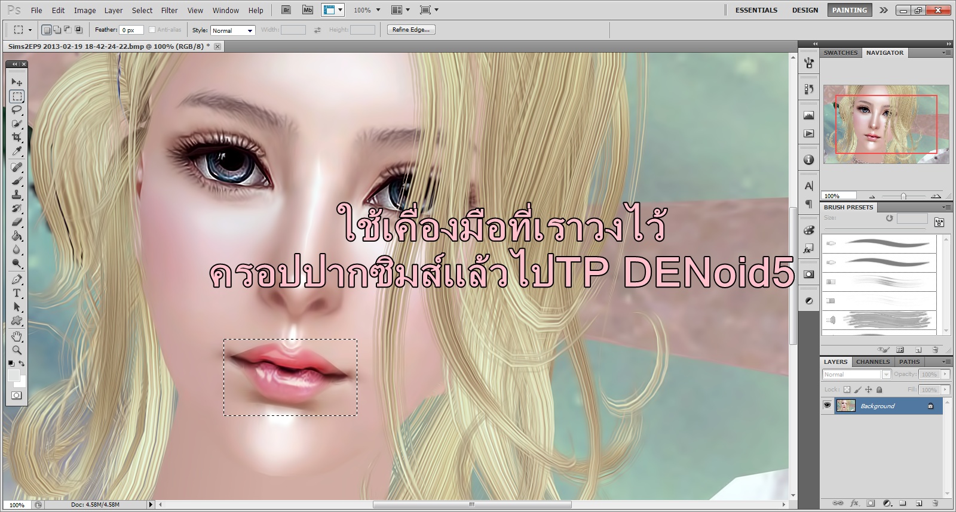
Task: Switch to the Channels tab
Action: point(873,362)
